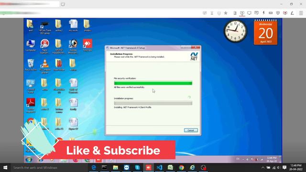This screenshot has height=172, width=306.
Task: Click the Windows 7 Start orb
Action: (x=29, y=160)
